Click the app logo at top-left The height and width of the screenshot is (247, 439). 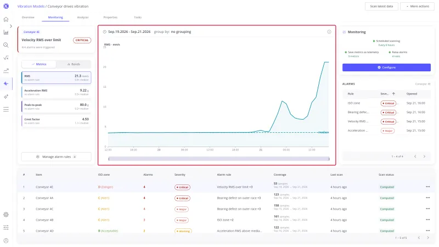[6, 6]
